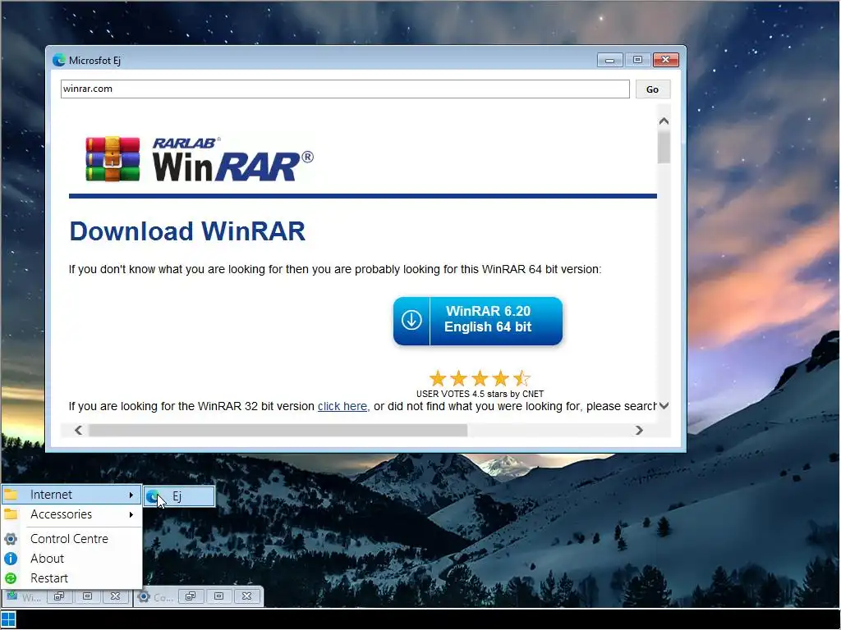The image size is (841, 630).
Task: Click the Windows start logo button
Action: 8,619
